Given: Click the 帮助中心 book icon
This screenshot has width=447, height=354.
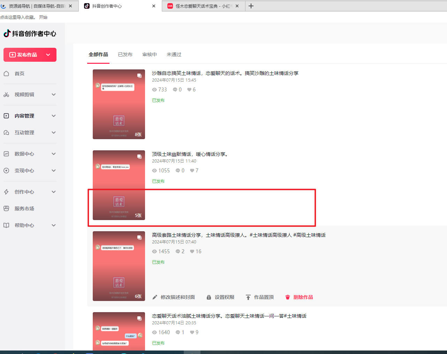Looking at the screenshot, I should 6,225.
